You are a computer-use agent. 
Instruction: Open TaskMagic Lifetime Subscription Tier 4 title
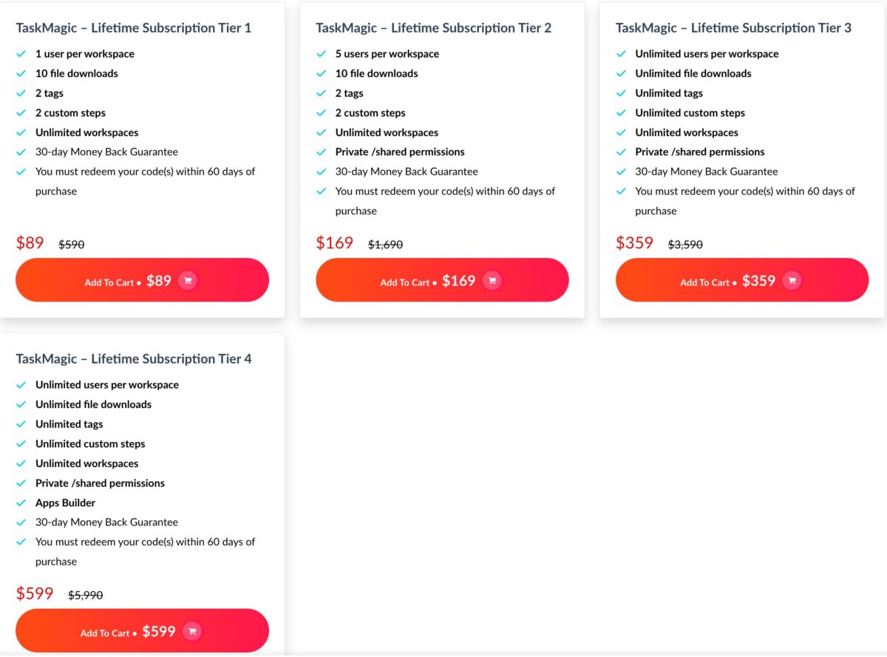tap(134, 359)
